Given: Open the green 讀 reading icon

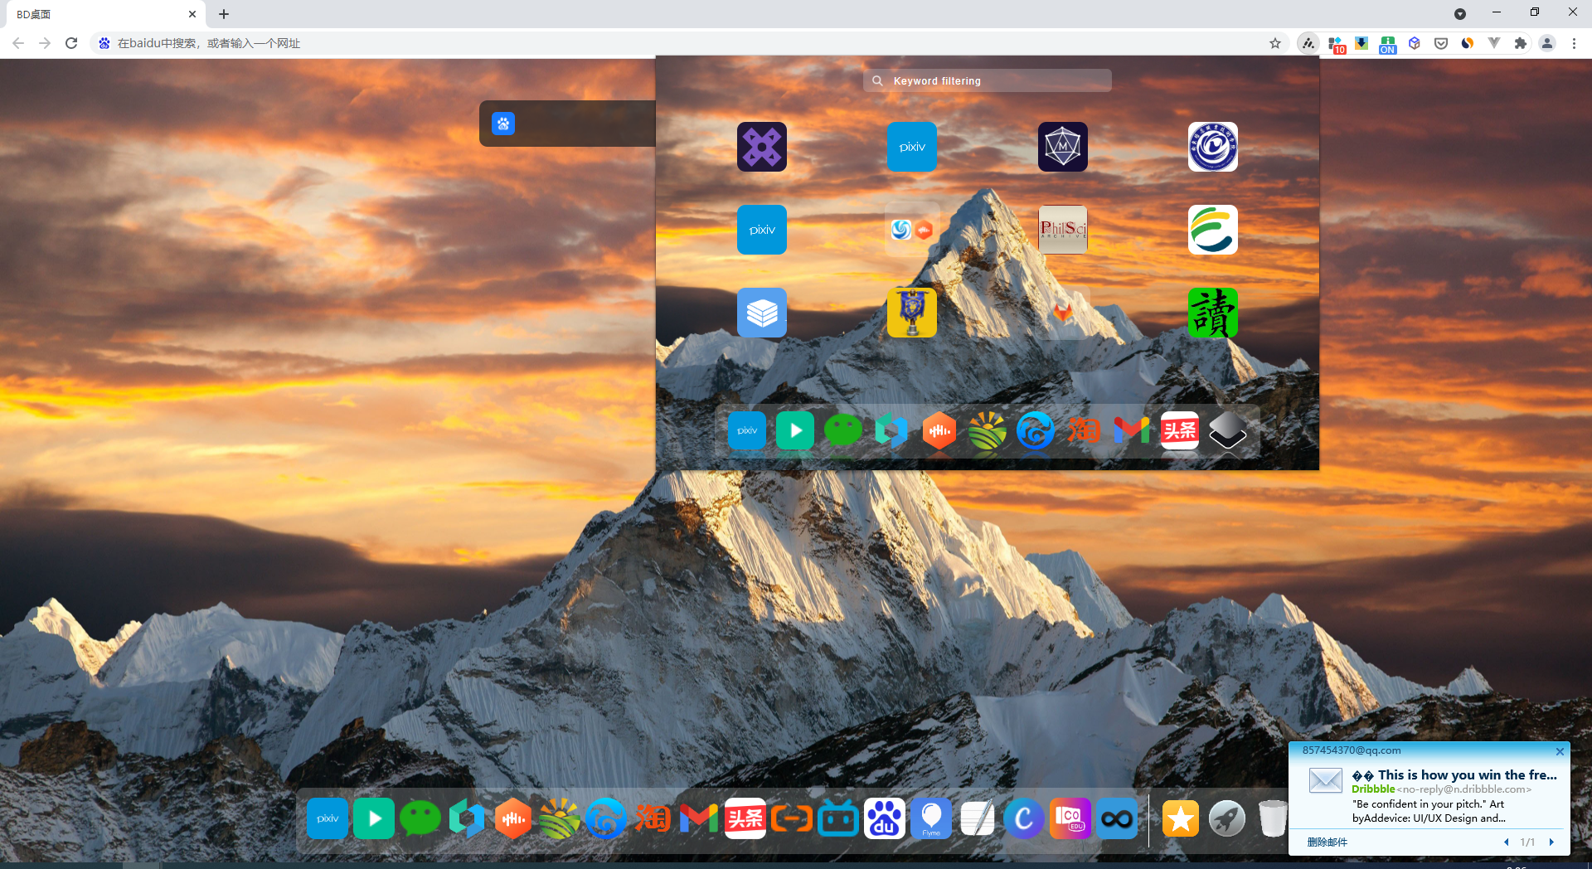Looking at the screenshot, I should click(x=1212, y=313).
